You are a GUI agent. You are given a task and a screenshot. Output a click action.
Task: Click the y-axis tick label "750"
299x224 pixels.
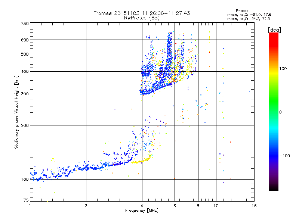(x=25, y=24)
